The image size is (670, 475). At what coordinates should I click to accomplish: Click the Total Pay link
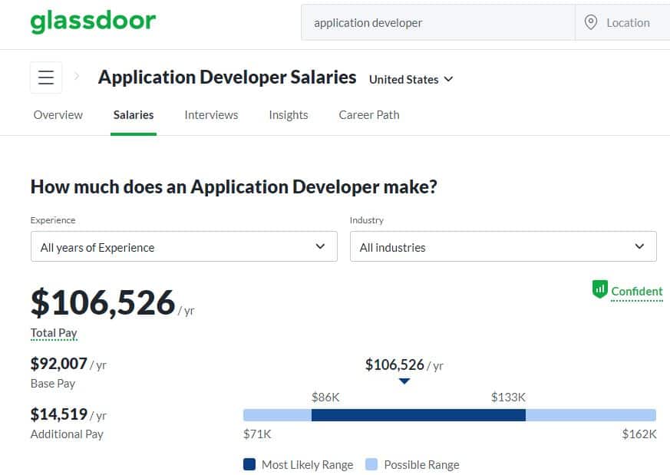(54, 333)
